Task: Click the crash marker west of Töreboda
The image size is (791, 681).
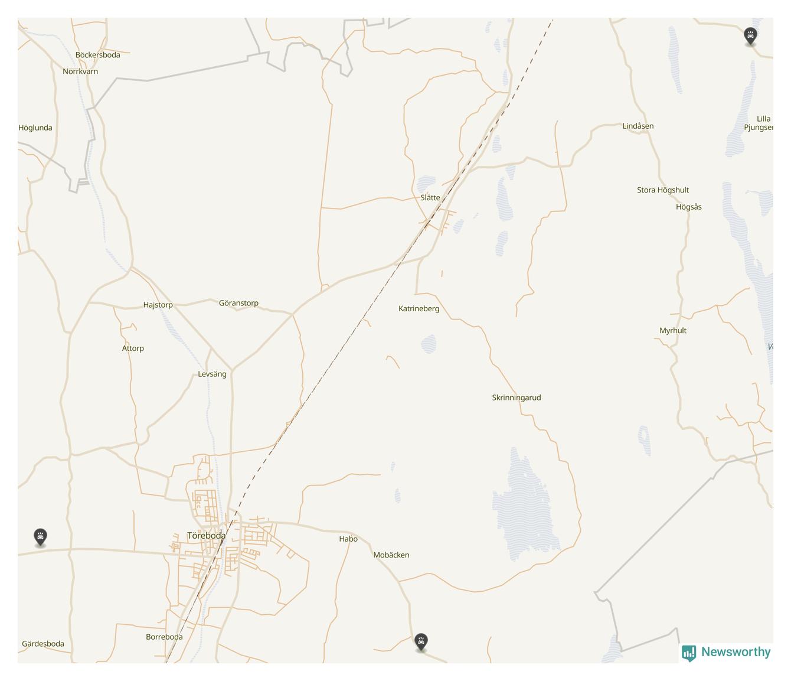Action: pos(40,537)
